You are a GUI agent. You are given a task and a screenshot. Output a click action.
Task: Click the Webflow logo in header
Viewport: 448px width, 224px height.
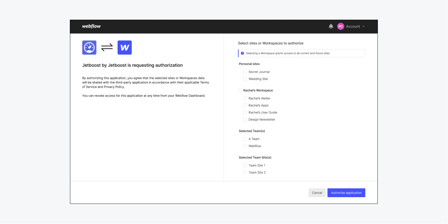pyautogui.click(x=91, y=26)
